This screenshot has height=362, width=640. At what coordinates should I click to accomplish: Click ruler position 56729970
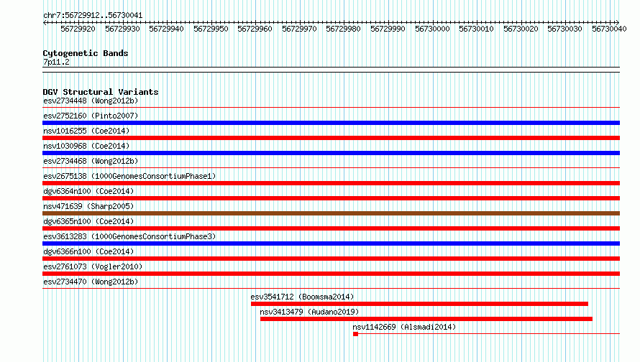coord(300,29)
